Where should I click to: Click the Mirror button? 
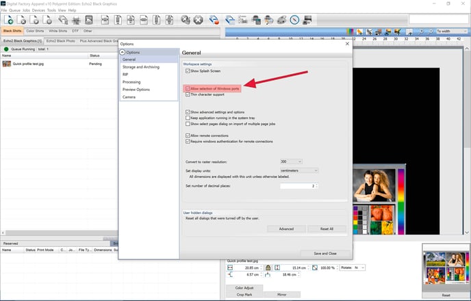click(x=282, y=295)
